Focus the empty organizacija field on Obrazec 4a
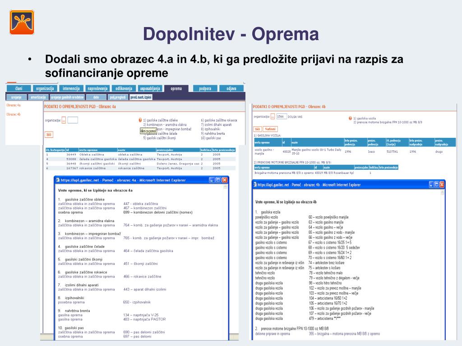The image size is (462, 346). tap(73, 120)
